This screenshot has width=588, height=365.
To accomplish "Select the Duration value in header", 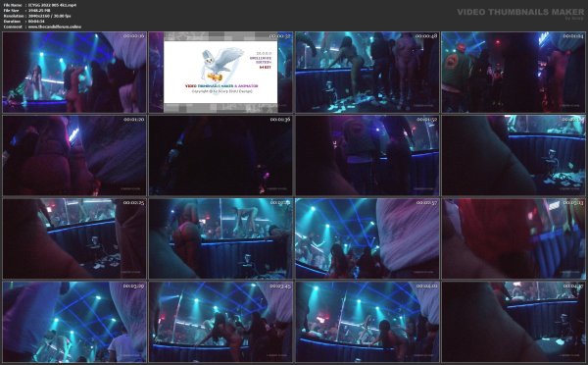I will pyautogui.click(x=36, y=22).
